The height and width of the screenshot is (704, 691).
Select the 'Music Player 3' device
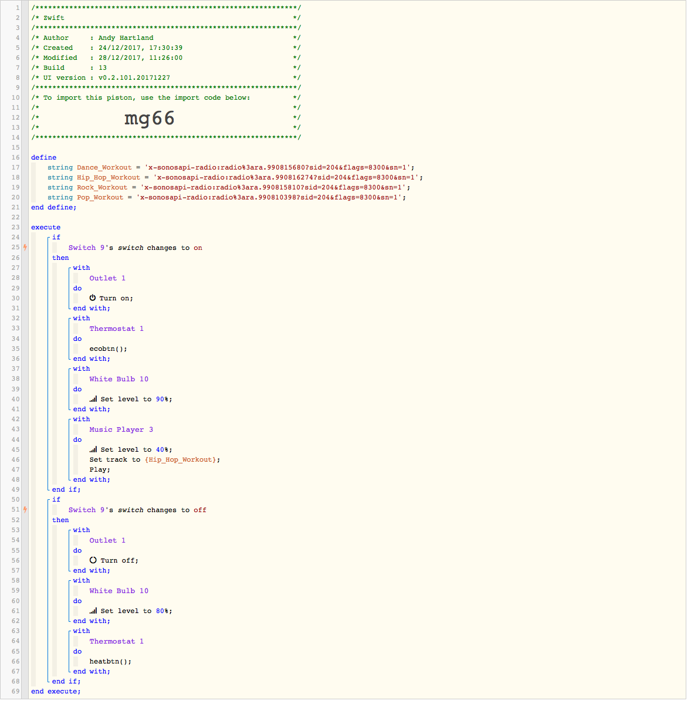click(x=121, y=429)
